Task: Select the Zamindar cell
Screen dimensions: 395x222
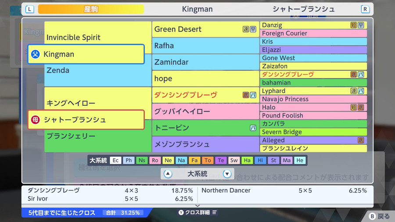Action: [205, 62]
